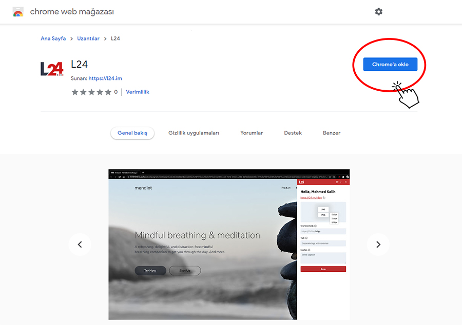The width and height of the screenshot is (462, 325).
Task: Switch to Gizlilik uygulamaları tab
Action: pyautogui.click(x=194, y=133)
